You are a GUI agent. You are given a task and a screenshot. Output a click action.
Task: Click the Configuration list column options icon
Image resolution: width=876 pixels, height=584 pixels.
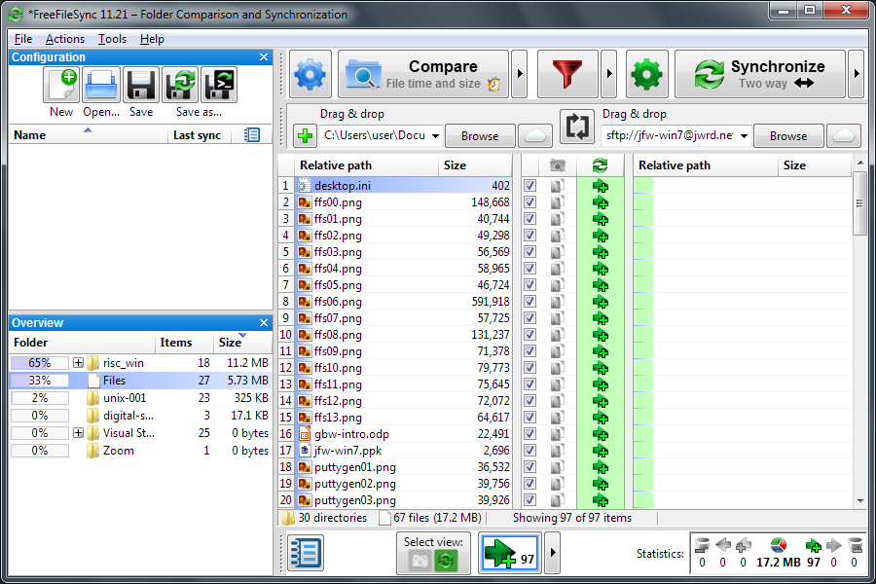(252, 134)
